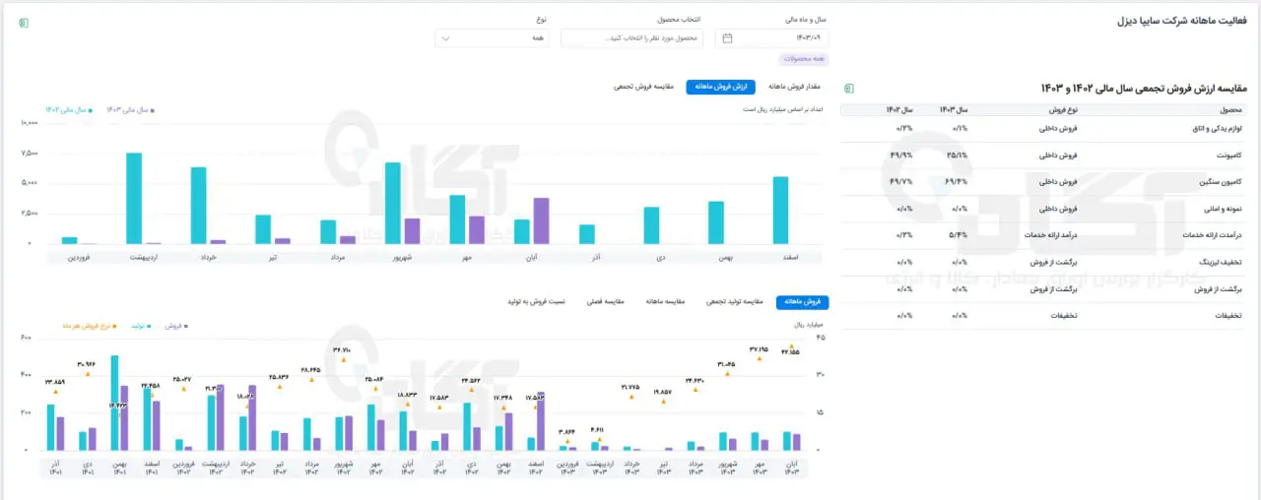Select the تخفیفات product row
Image resolution: width=1261 pixels, height=500 pixels.
[x=1044, y=316]
